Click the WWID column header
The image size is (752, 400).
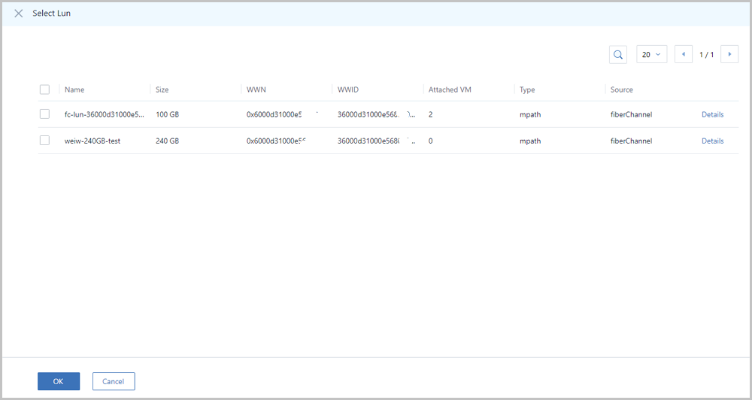click(x=347, y=89)
